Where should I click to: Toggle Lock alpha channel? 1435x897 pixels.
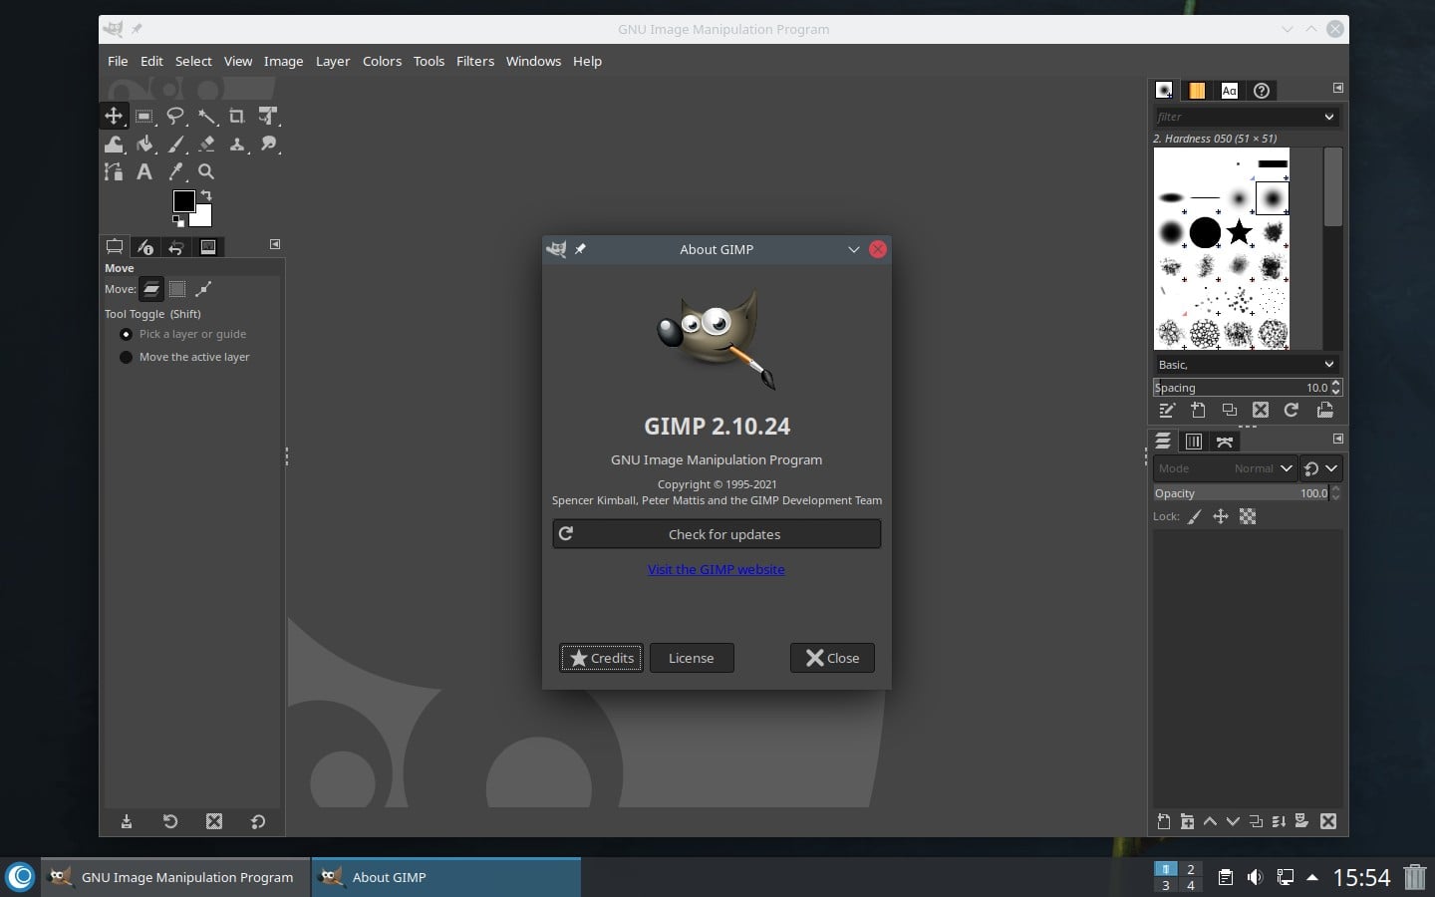(x=1248, y=516)
